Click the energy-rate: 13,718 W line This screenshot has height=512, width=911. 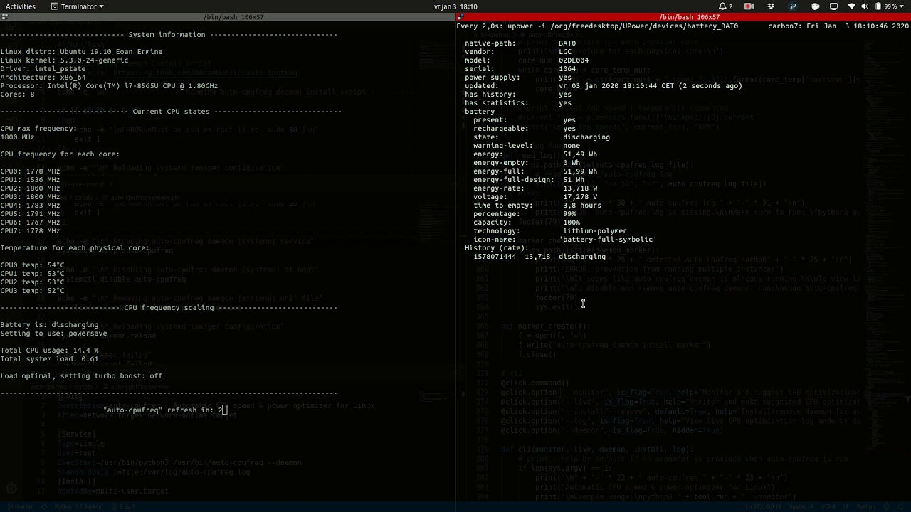point(535,188)
